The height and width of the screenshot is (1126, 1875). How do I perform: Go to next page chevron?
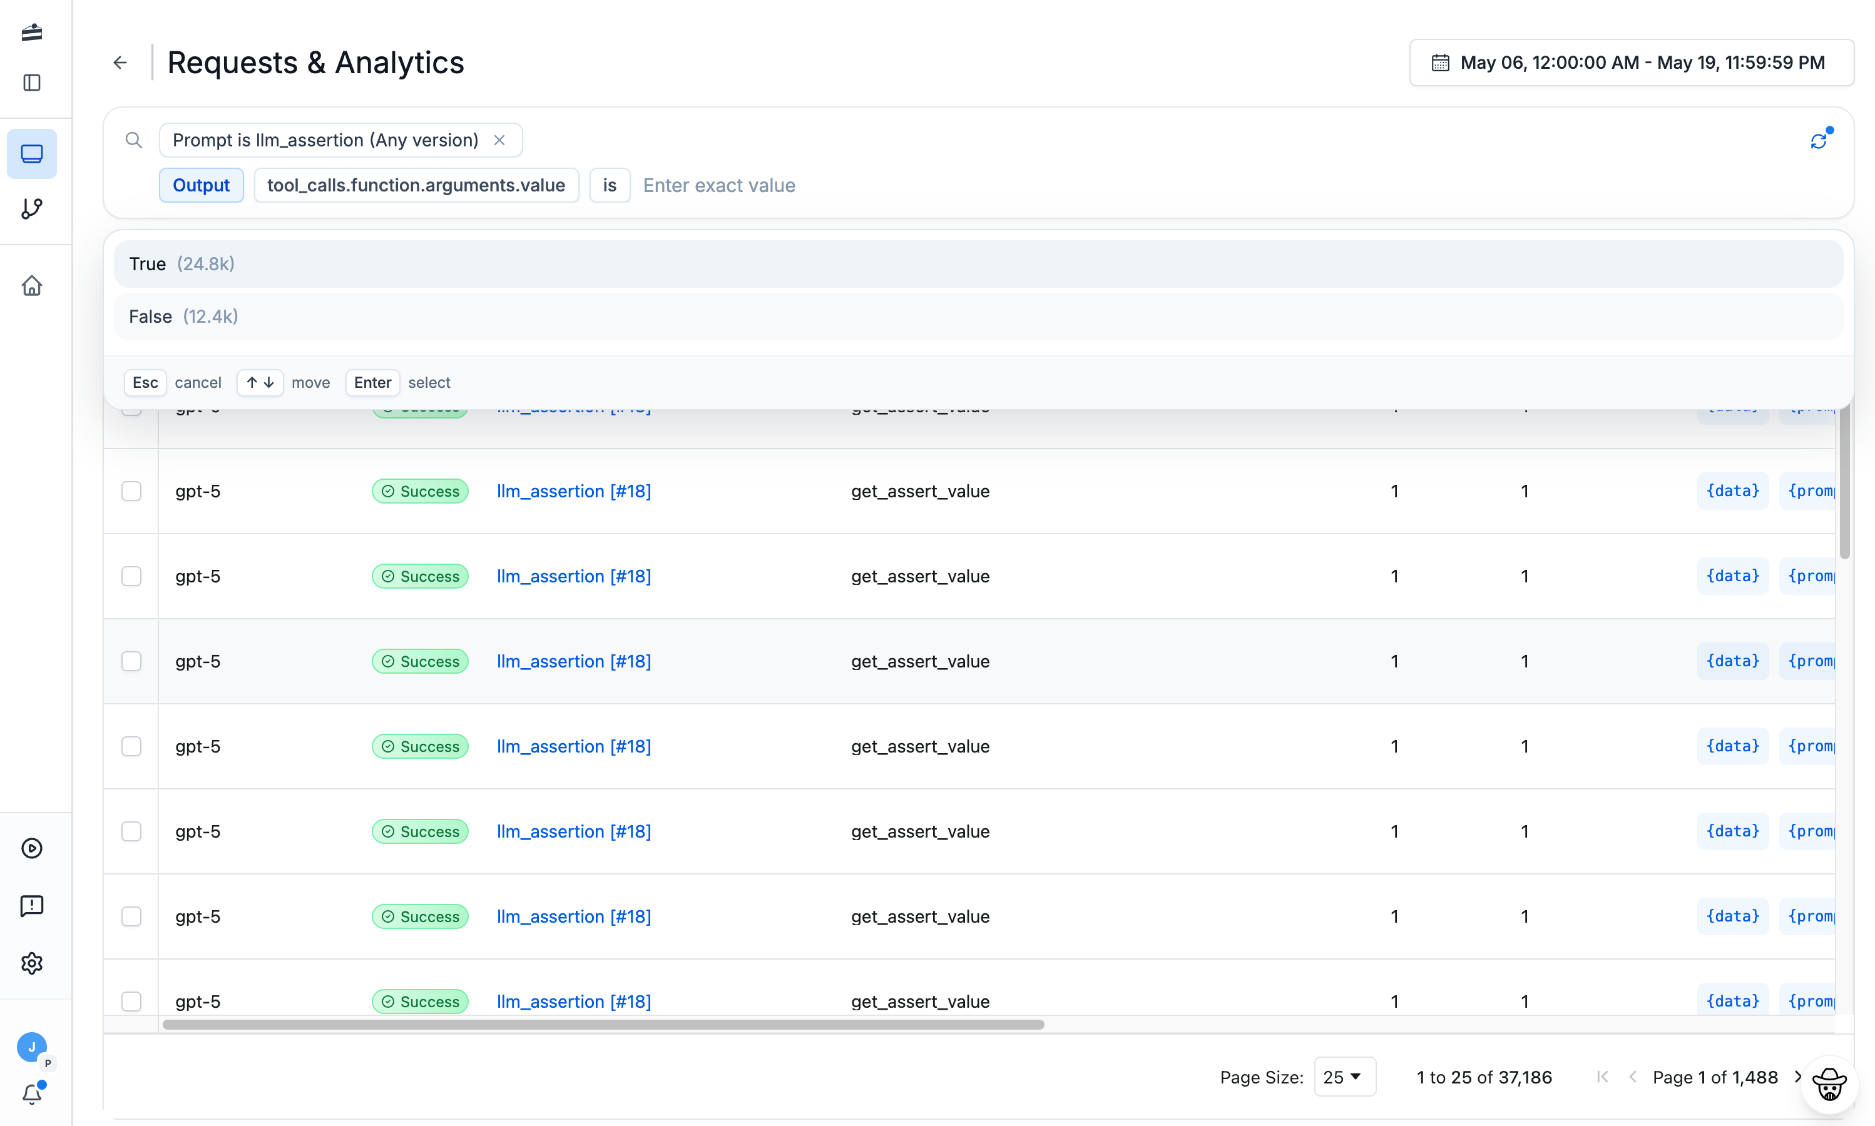[x=1797, y=1077]
